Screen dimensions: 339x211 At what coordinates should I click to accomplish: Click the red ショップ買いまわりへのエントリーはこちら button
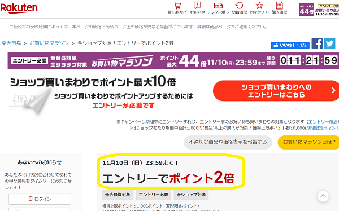(x=276, y=91)
